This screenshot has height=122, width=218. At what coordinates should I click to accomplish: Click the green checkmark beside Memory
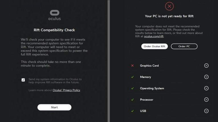pos(132,77)
